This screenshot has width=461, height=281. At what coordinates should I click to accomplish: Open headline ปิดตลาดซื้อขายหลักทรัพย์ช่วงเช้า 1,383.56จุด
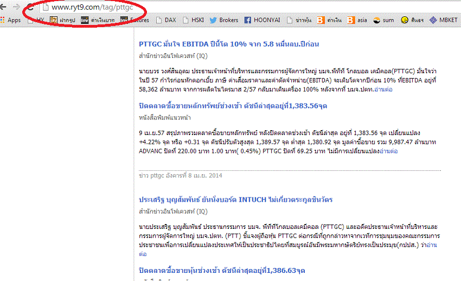233,106
